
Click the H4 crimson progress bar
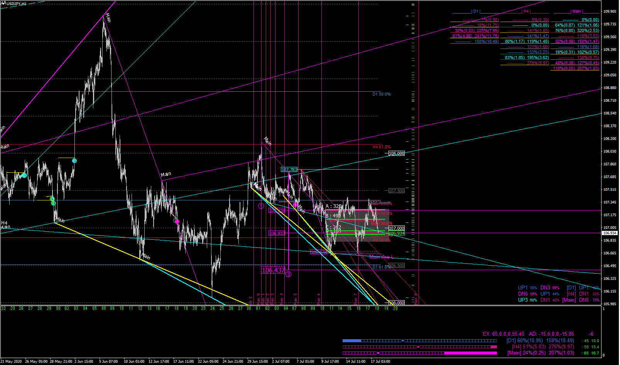coord(420,347)
